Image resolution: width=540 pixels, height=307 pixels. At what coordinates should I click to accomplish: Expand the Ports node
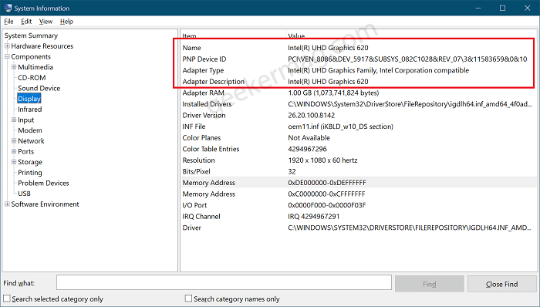tap(14, 151)
